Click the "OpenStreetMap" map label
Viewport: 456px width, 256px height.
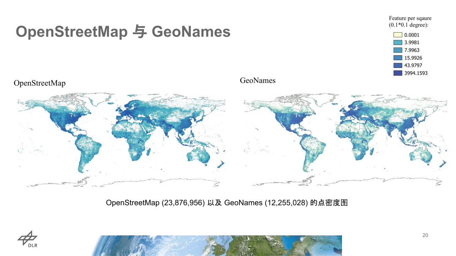click(40, 83)
